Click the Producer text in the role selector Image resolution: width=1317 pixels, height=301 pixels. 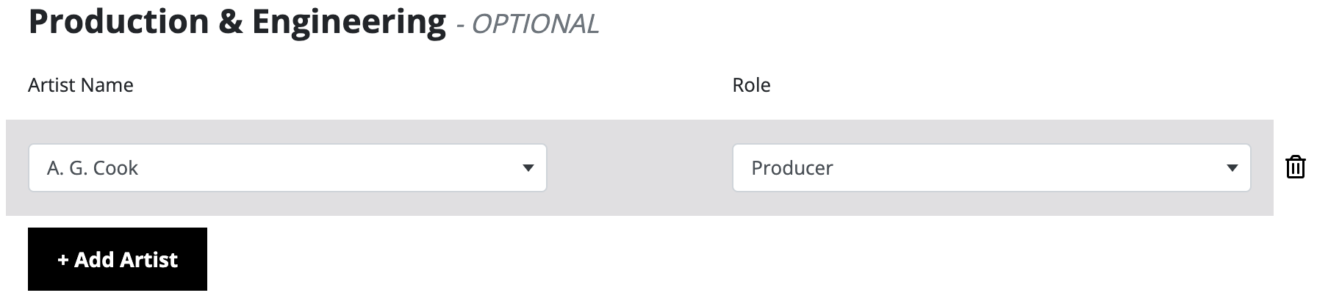[792, 168]
